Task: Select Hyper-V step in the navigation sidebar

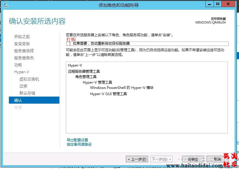Action: pos(22,72)
